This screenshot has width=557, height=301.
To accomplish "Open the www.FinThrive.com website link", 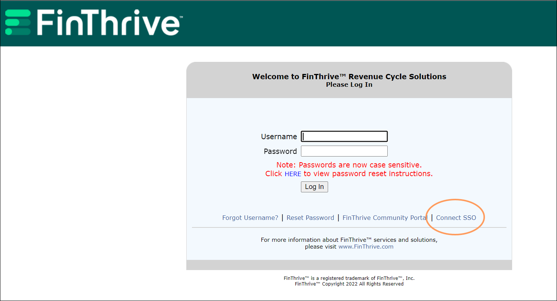I will [365, 247].
